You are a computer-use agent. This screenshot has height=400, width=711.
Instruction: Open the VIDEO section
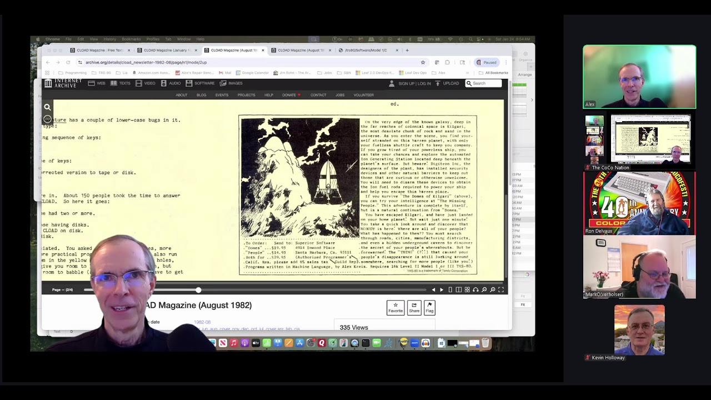click(146, 83)
